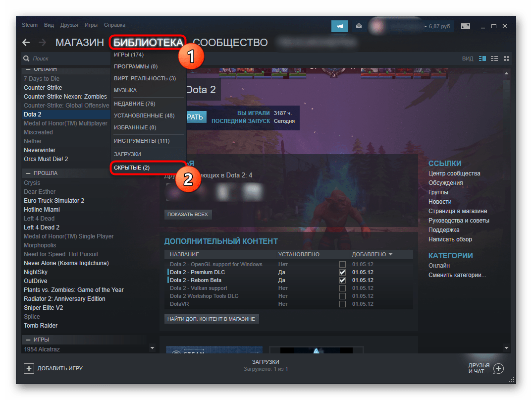Open СООБЩЕСТВО tab
The image size is (532, 400).
click(230, 43)
